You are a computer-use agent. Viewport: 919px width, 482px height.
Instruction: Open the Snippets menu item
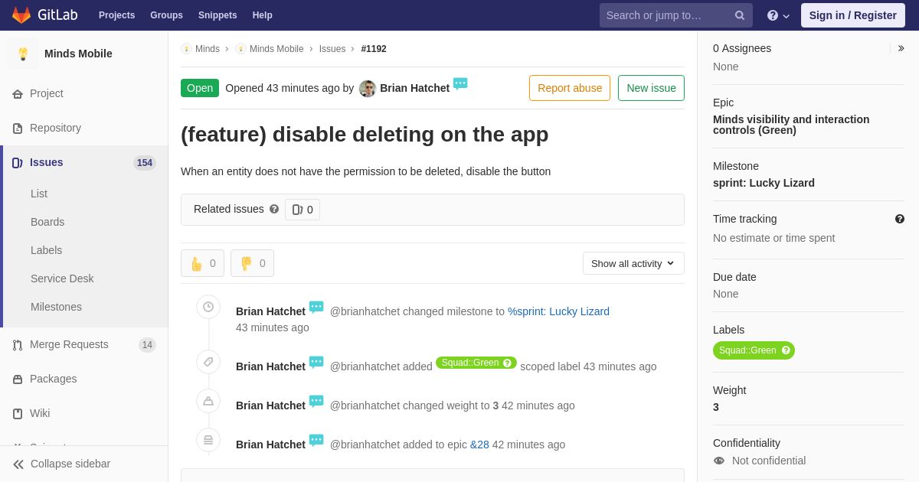(x=217, y=15)
